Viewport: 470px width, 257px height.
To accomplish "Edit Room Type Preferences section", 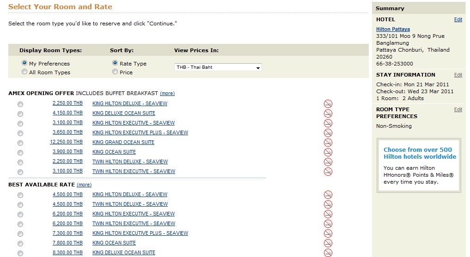I will pos(458,109).
